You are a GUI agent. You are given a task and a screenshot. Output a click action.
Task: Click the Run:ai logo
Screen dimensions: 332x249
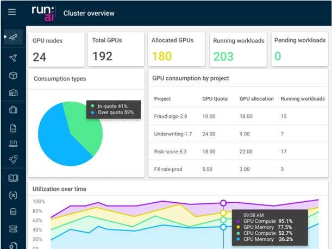43,12
